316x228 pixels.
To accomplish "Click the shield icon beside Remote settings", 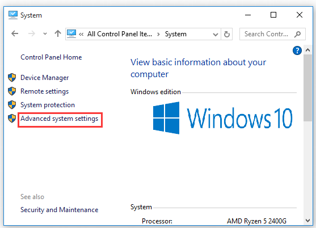I will [x=12, y=91].
